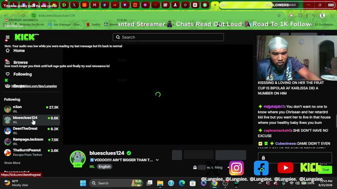
Task: Expand the stream title dropdown chevron
Action: [157, 160]
